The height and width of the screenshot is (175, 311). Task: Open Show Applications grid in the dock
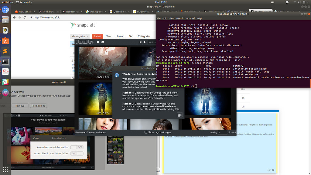5,169
